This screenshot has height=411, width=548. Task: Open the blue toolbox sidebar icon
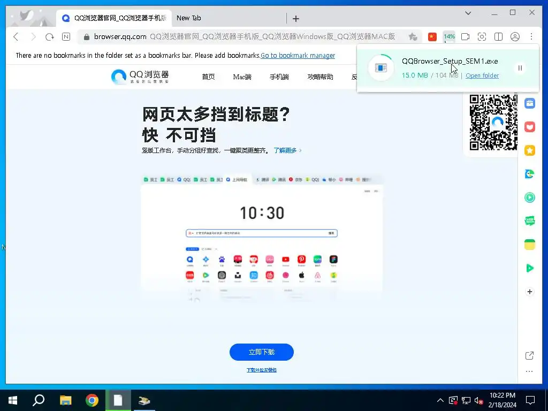click(529, 103)
